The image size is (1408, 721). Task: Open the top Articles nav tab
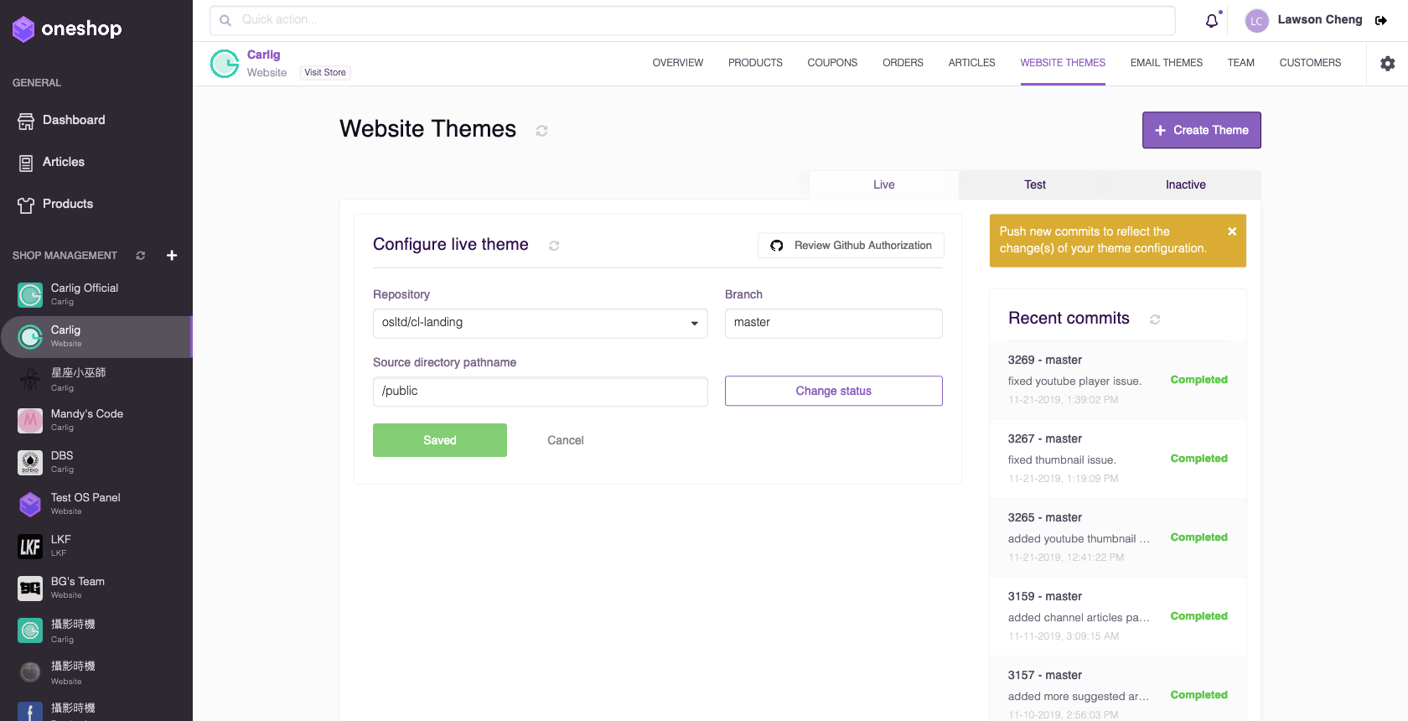click(972, 63)
